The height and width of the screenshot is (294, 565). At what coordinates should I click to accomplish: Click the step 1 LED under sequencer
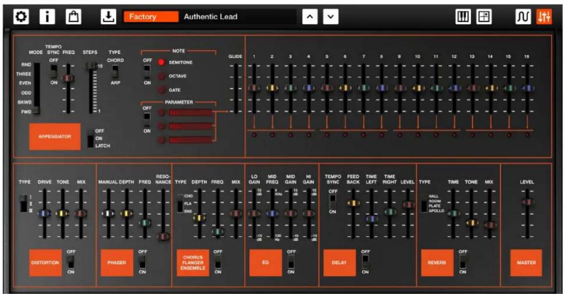(x=253, y=135)
